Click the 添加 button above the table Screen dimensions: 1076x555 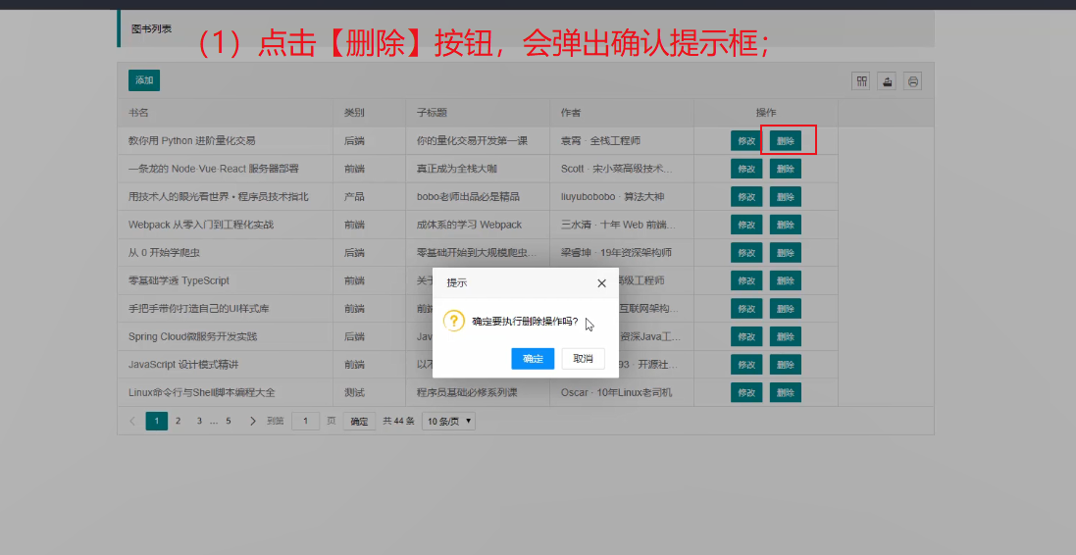[144, 80]
